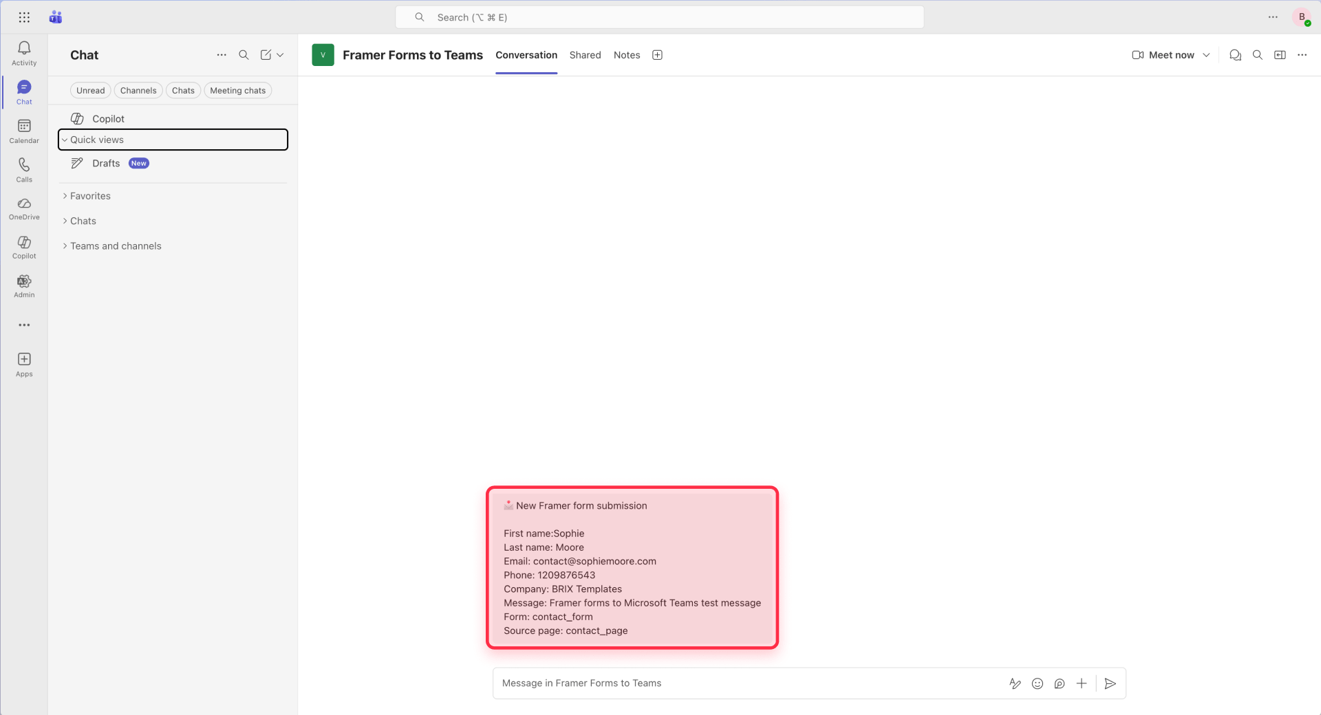Show more apps ellipsis in rail
The image size is (1321, 715).
(x=24, y=325)
